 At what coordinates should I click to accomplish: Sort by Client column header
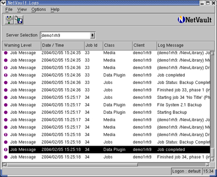[144, 45]
